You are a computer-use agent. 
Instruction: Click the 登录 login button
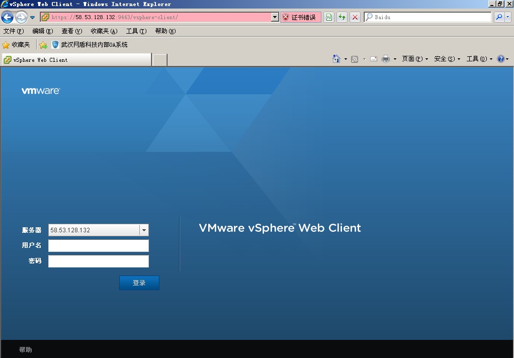click(139, 283)
